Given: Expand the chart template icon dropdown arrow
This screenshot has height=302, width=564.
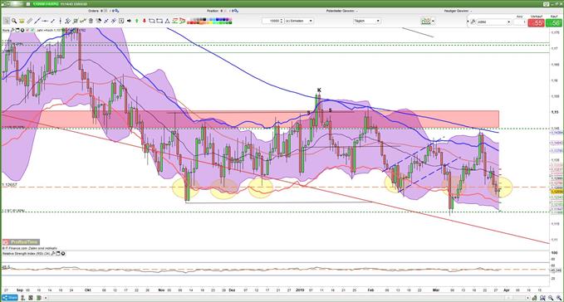Looking at the screenshot, I should (433, 22).
